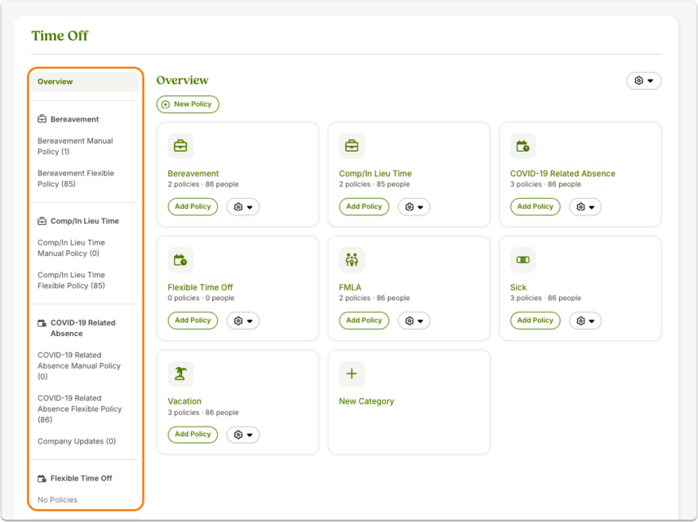Open the Bereavement card gear dropdown
This screenshot has height=522, width=698.
tap(243, 206)
